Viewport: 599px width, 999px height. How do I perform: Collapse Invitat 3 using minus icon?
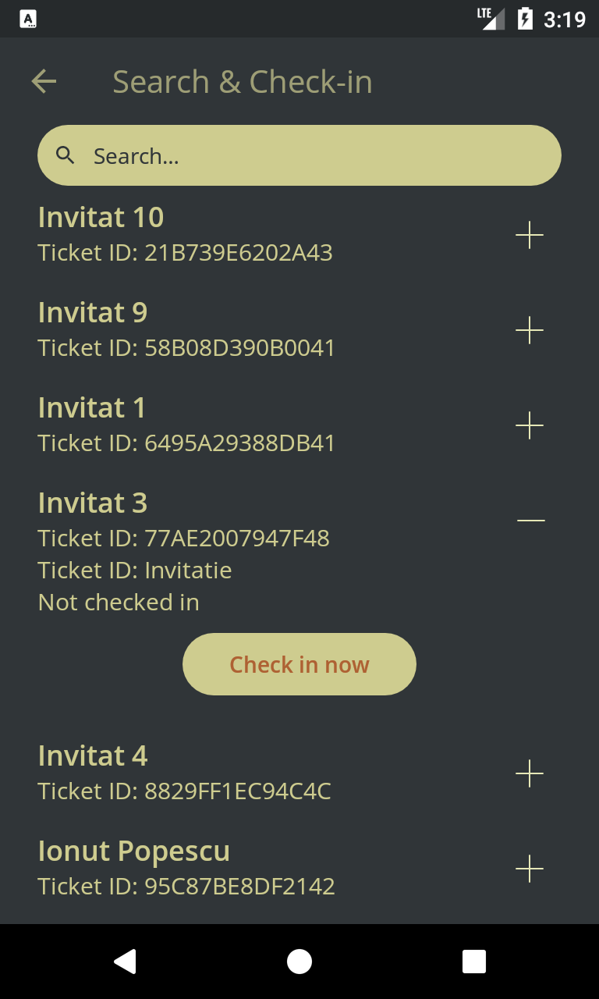pyautogui.click(x=530, y=521)
